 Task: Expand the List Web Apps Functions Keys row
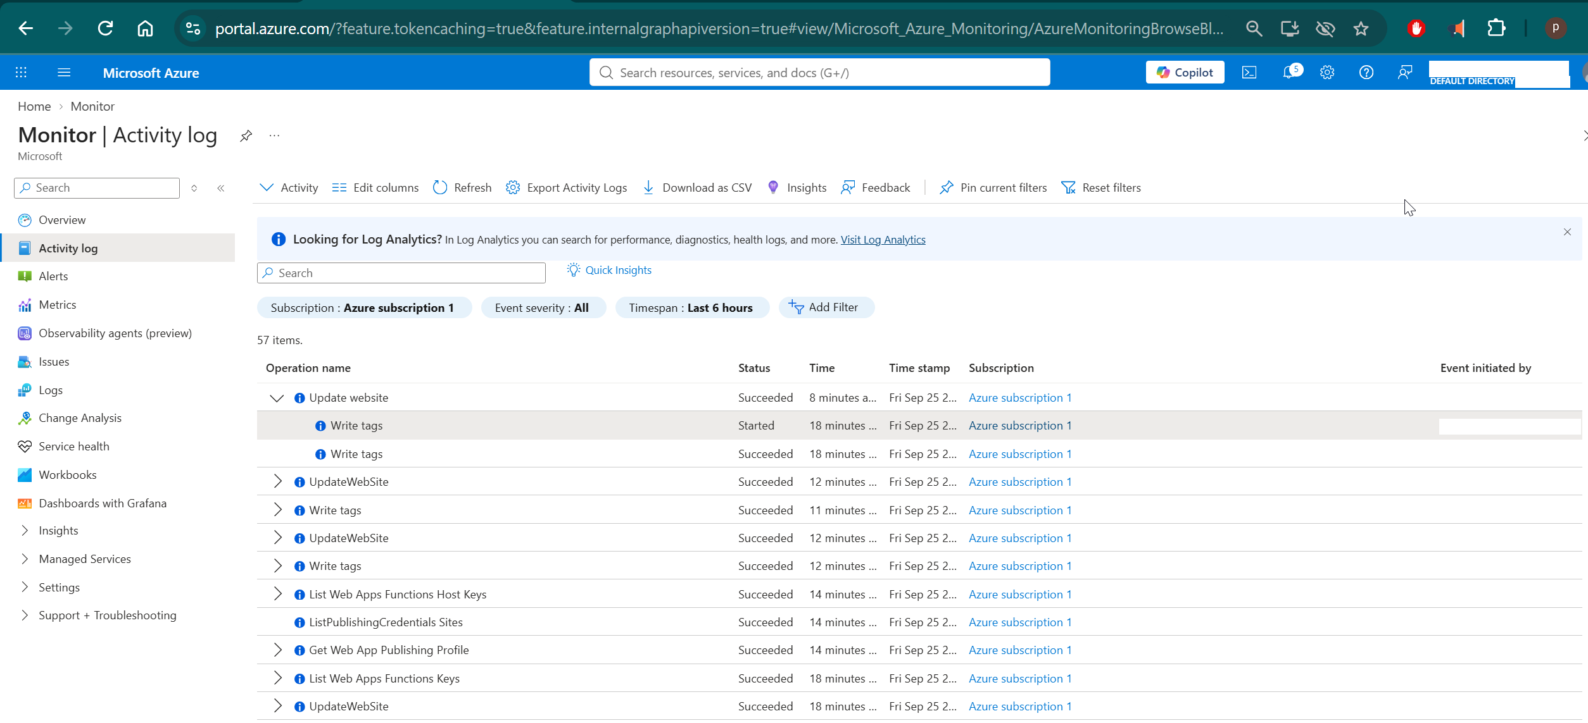point(277,678)
